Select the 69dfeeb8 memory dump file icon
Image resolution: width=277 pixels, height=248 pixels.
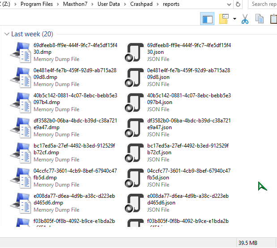(x=20, y=52)
